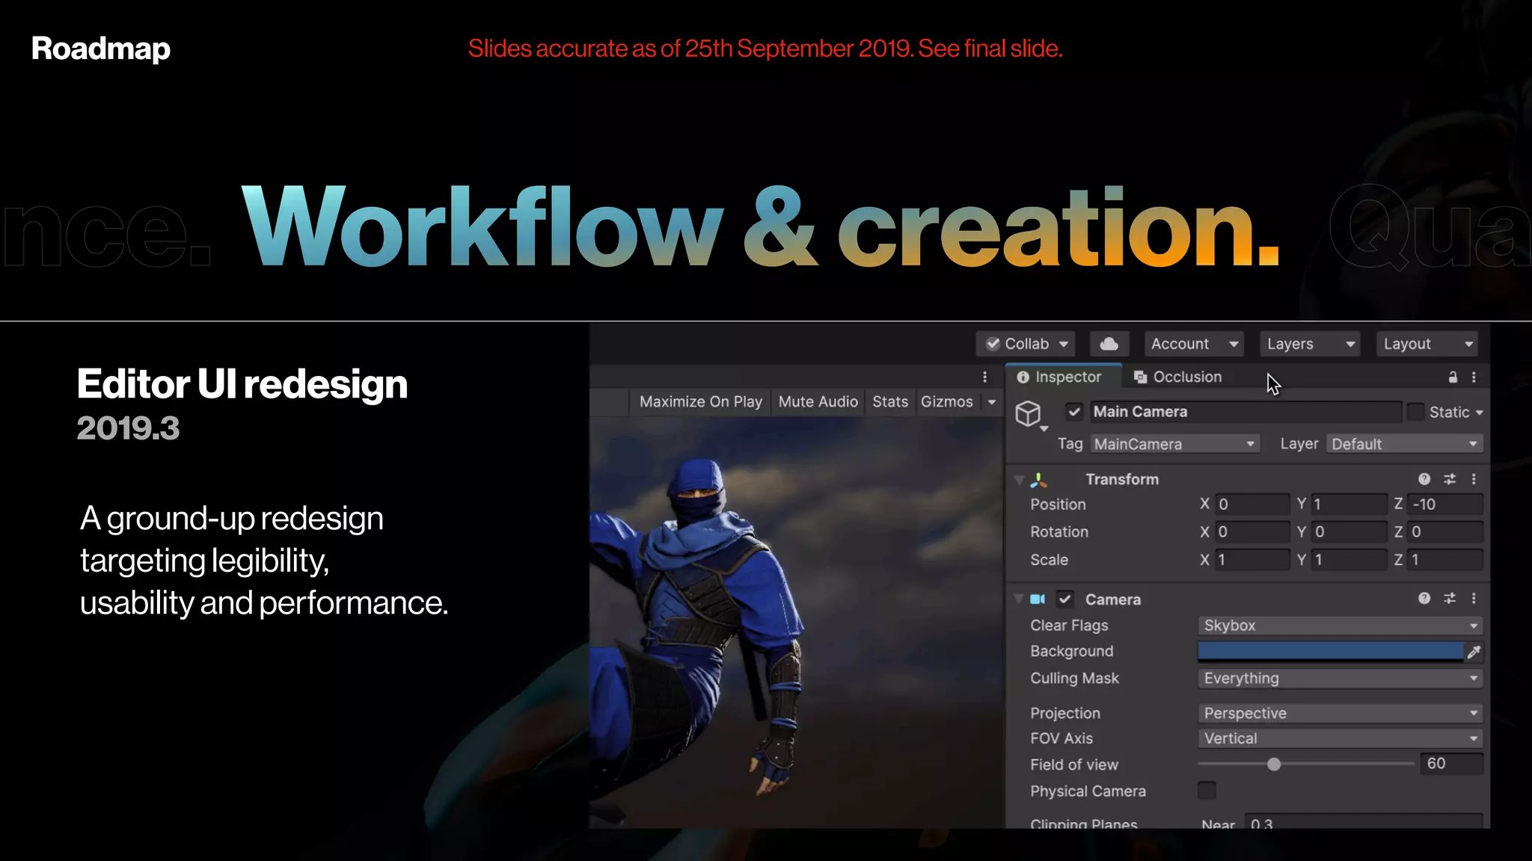Open the Layers dropdown
The height and width of the screenshot is (861, 1532).
pyautogui.click(x=1309, y=344)
